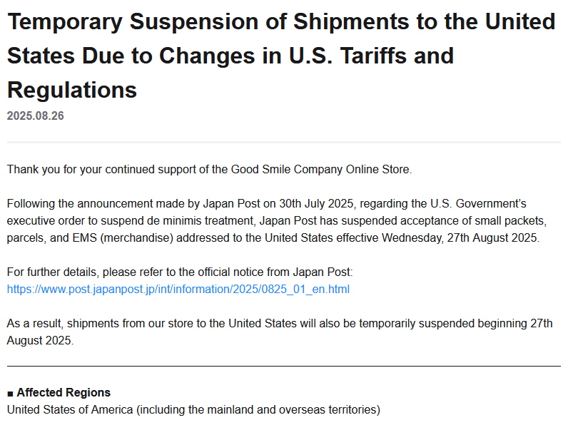Image resolution: width=568 pixels, height=435 pixels.
Task: Click the 'Temporary Suspension of Shipments' page title
Action: [281, 21]
